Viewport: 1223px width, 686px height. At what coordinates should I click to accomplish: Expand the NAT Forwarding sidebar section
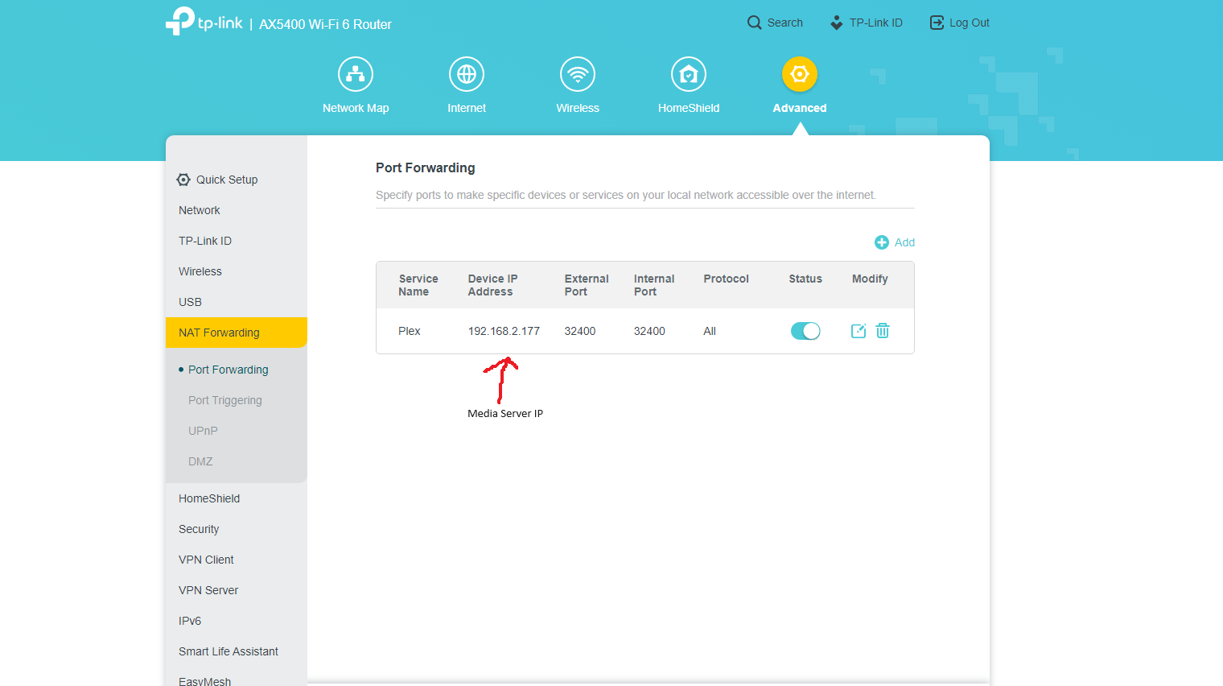[x=237, y=333]
